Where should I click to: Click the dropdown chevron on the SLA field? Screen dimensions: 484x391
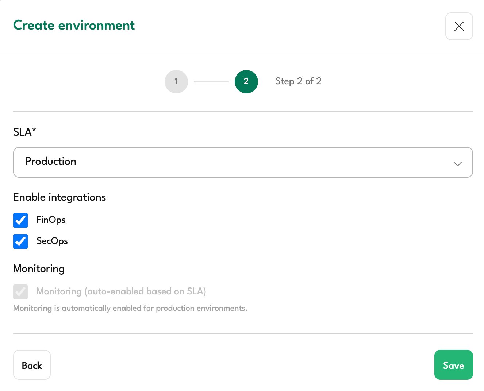[x=458, y=164]
